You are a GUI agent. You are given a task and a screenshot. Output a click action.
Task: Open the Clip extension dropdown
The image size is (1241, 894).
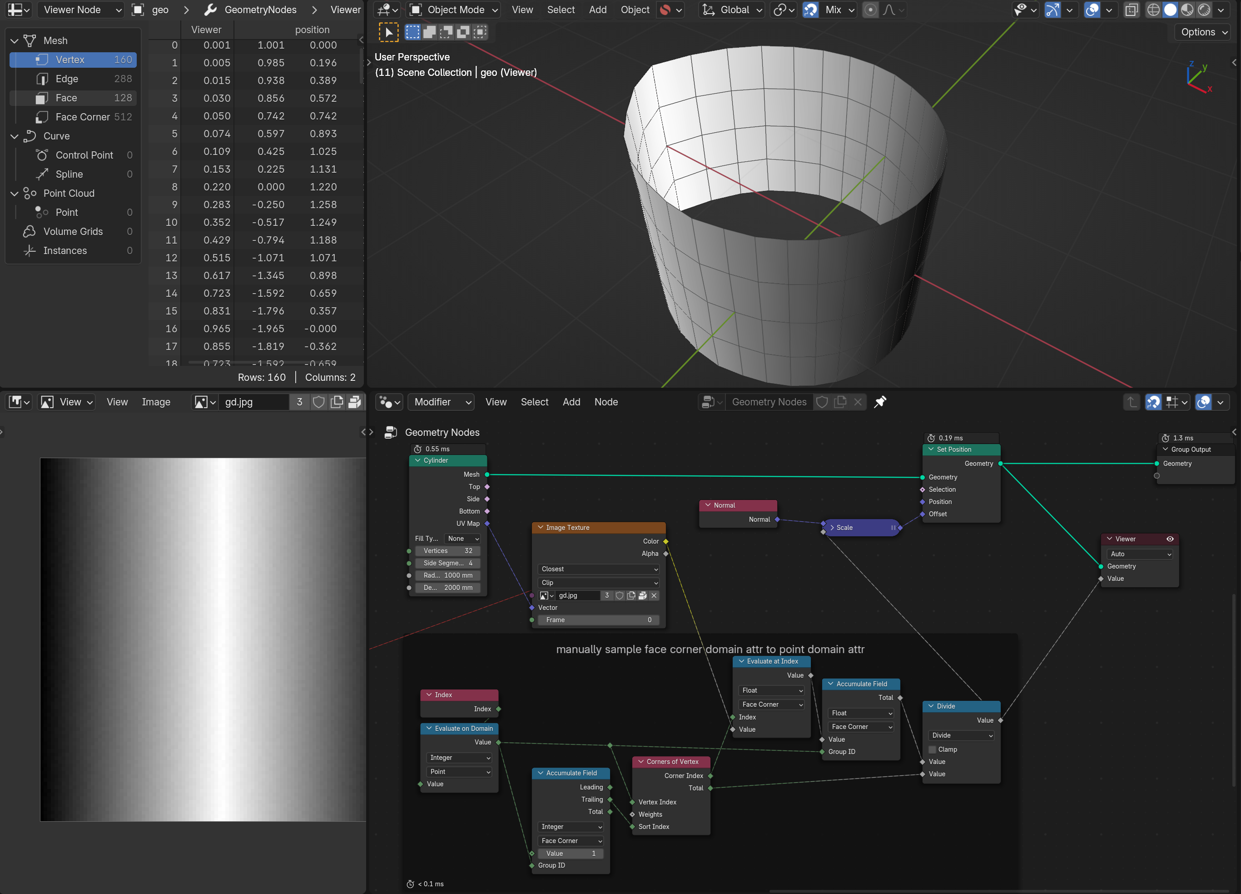[599, 583]
